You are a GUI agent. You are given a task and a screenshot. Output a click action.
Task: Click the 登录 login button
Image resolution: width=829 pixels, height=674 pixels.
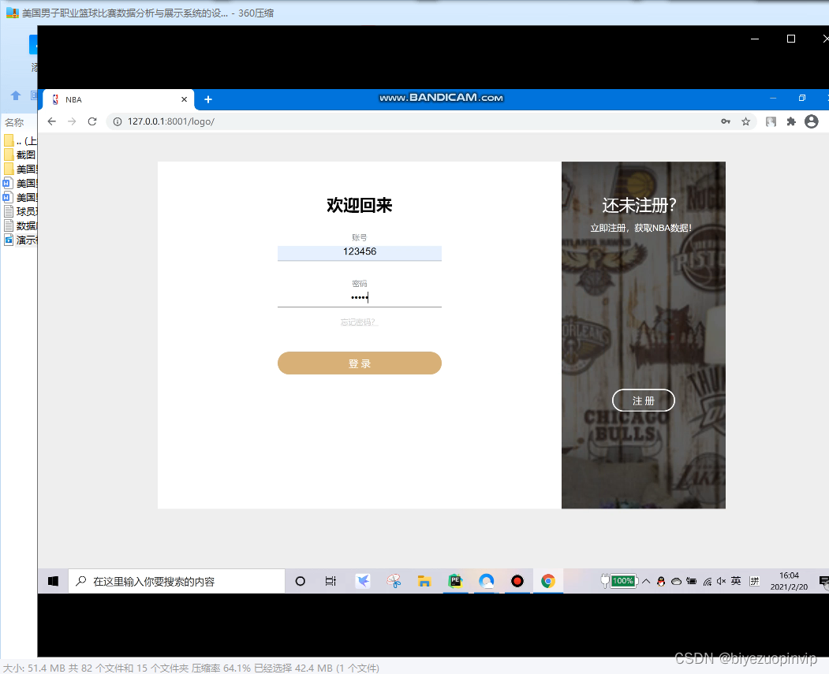[360, 363]
